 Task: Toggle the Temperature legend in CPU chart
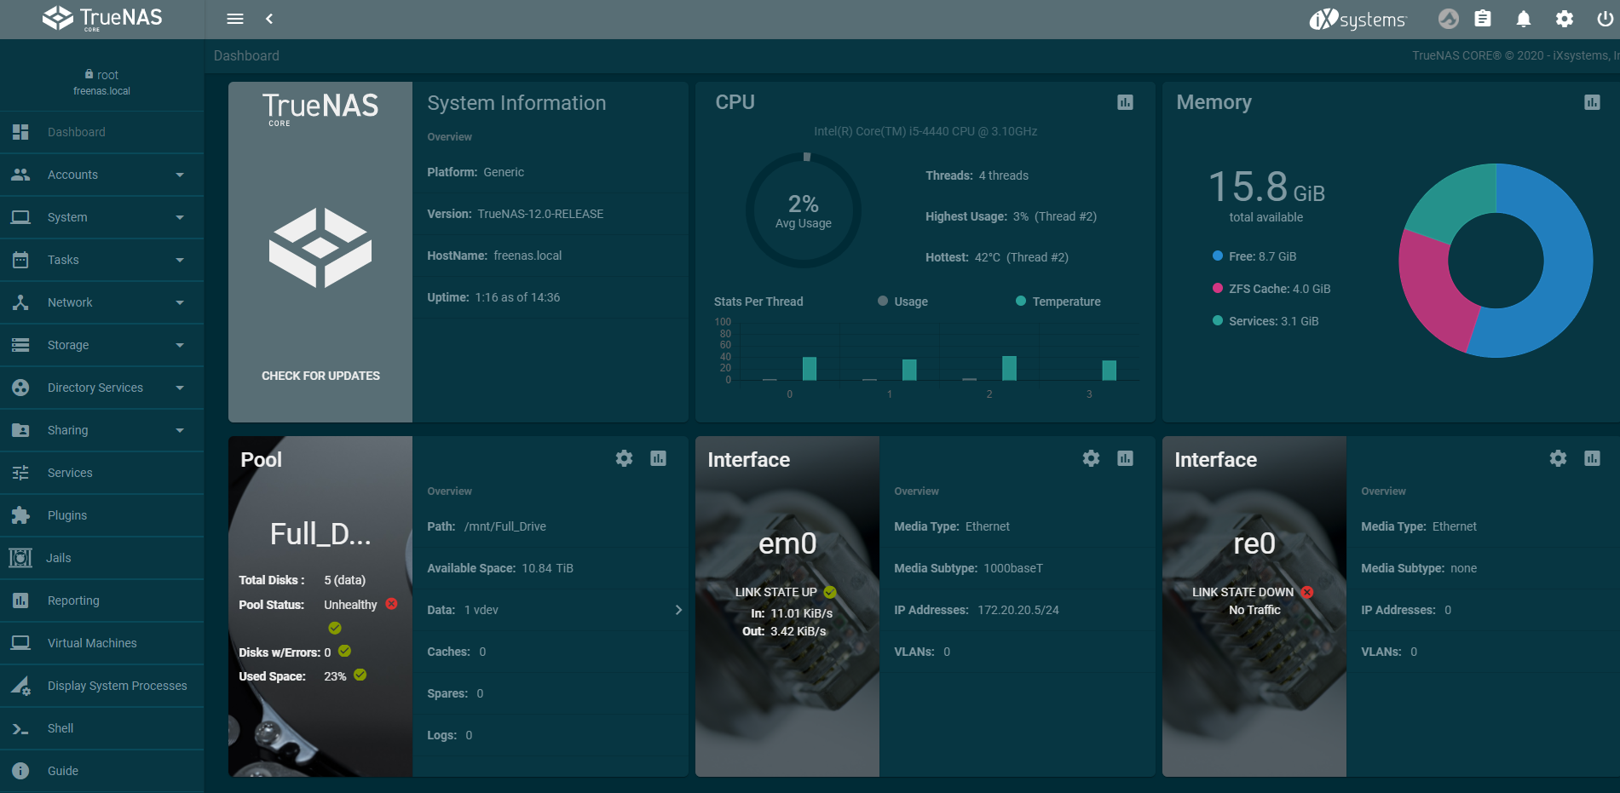click(x=1058, y=302)
